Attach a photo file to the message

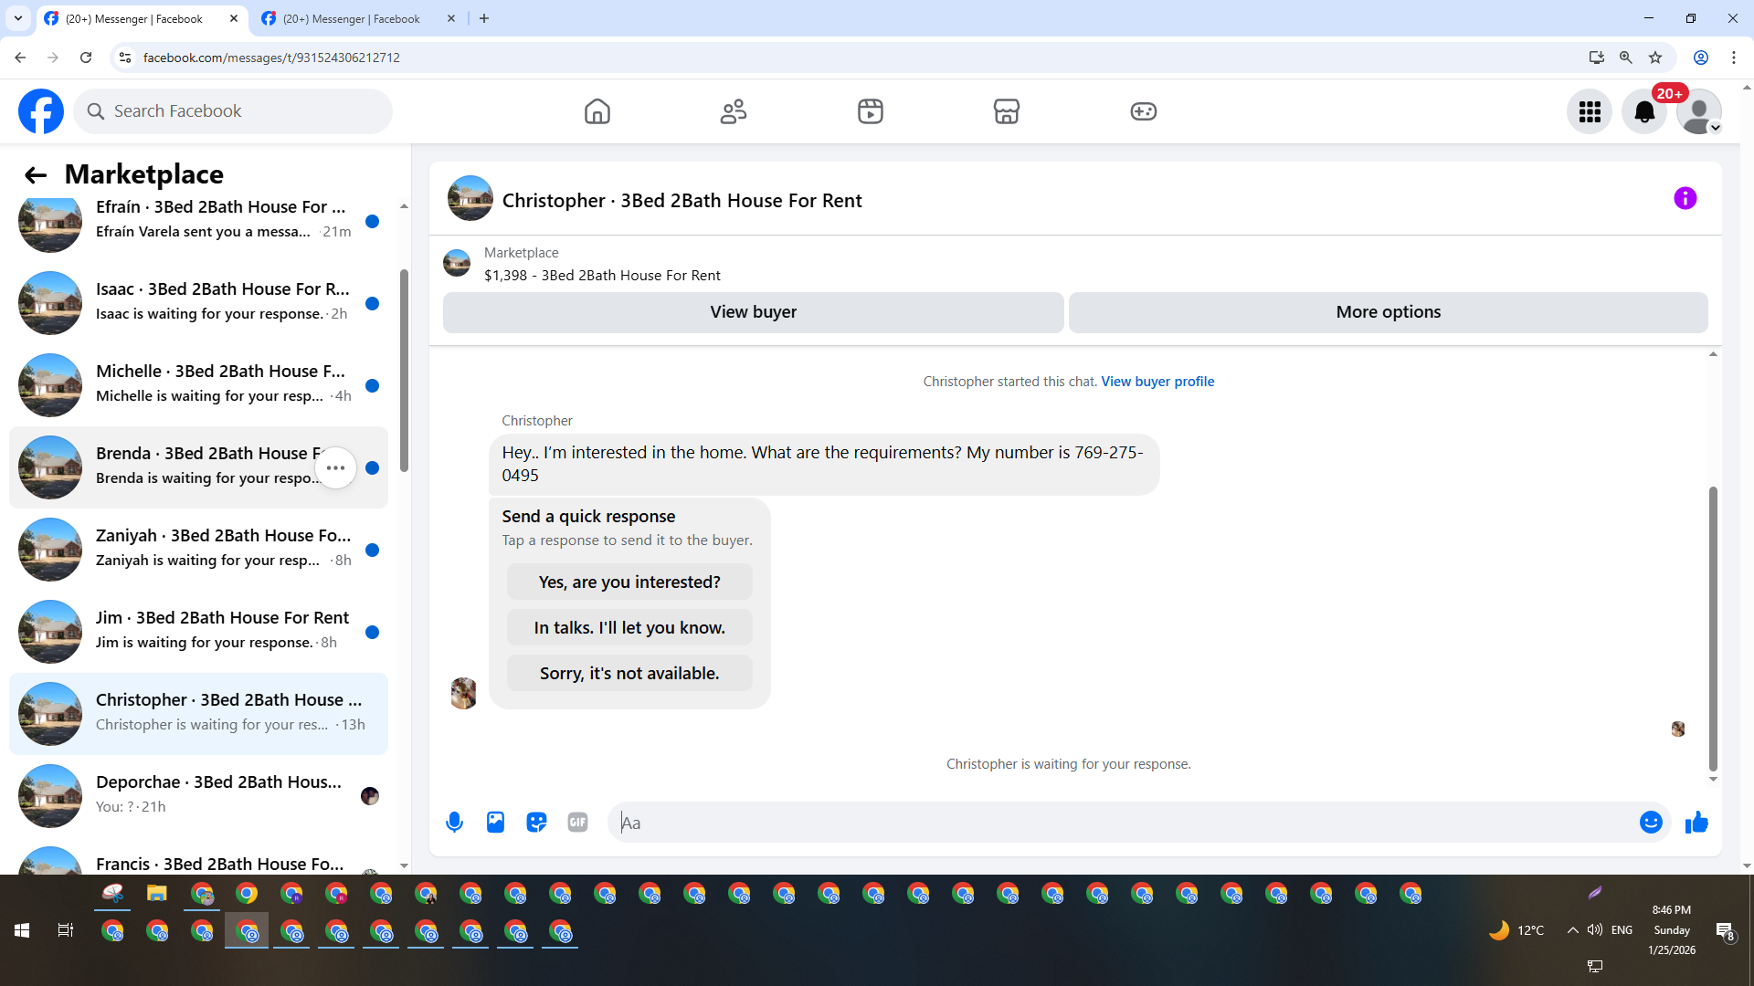[495, 823]
